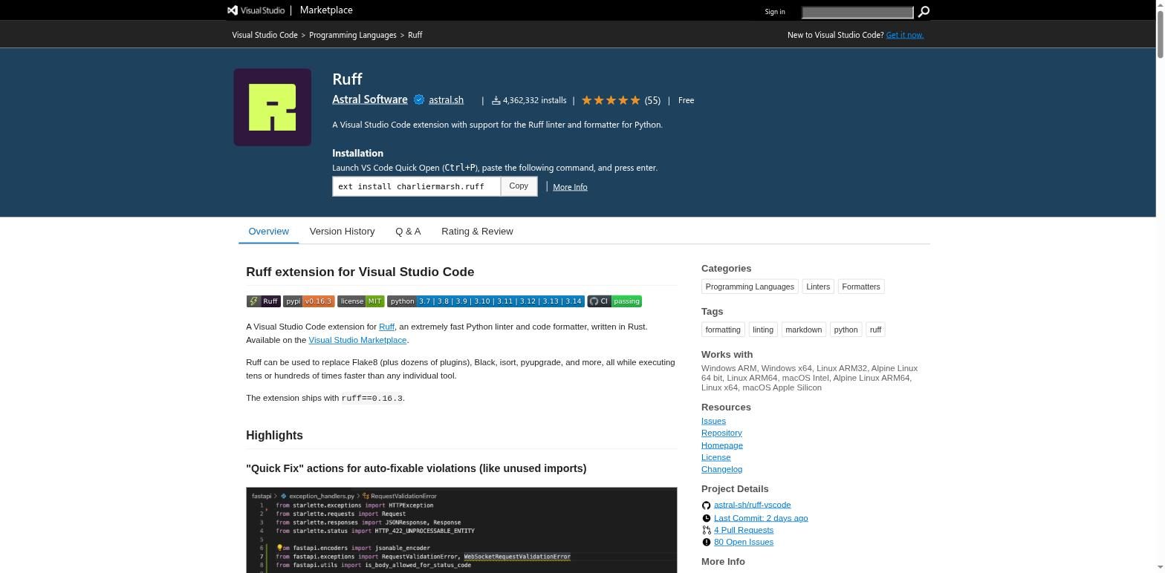Screen dimensions: 1165x573
Task: Click the (55) review count
Action: click(652, 100)
